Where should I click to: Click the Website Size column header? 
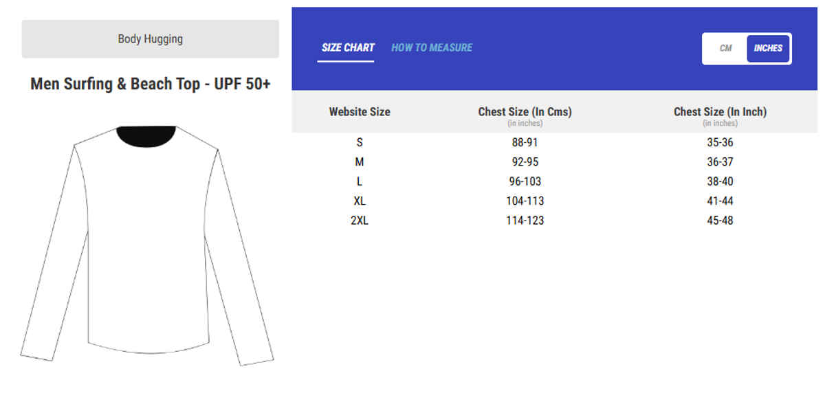[359, 111]
